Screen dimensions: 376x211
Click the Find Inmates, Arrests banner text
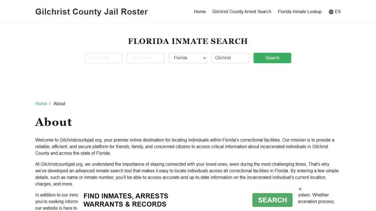pos(126,200)
